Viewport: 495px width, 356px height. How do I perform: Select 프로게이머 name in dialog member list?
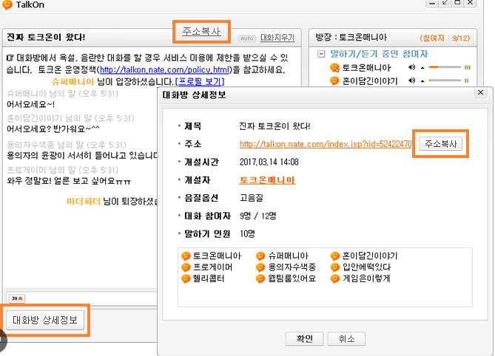coord(212,267)
